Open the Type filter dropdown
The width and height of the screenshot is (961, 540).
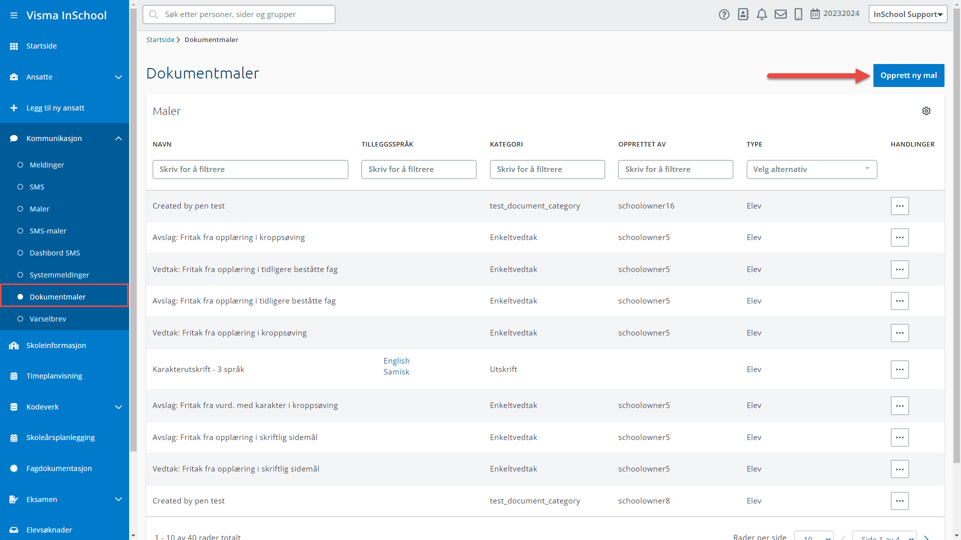coord(811,169)
